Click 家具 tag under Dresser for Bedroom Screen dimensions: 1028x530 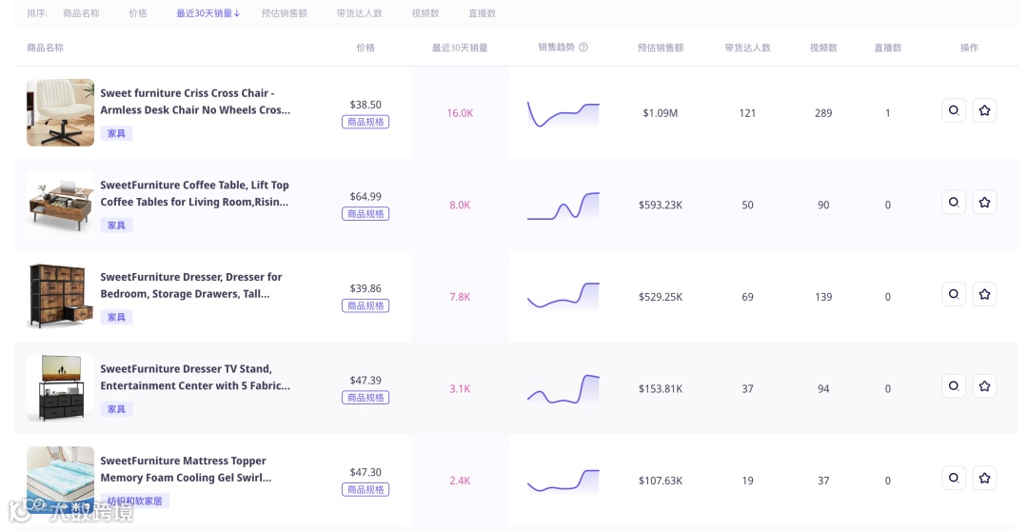click(x=116, y=317)
